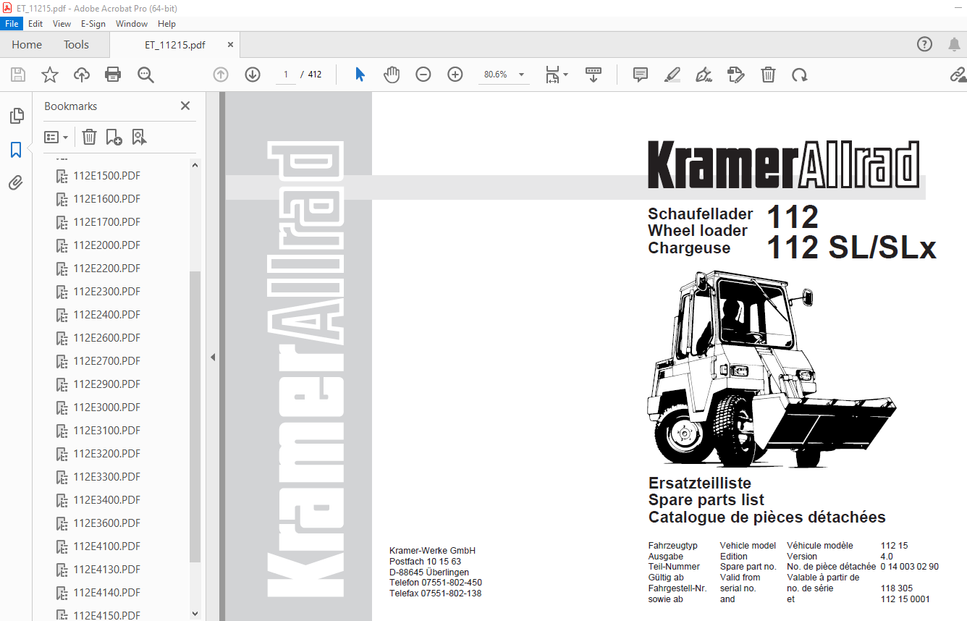967x621 pixels.
Task: Open bookmark 112E3000.PDF
Action: 106,407
